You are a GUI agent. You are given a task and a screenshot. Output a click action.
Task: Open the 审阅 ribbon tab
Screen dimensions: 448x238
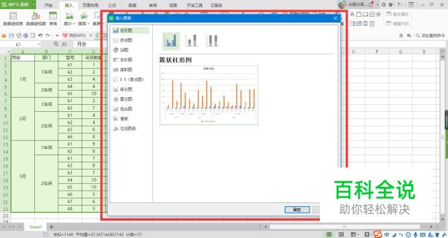pos(153,5)
